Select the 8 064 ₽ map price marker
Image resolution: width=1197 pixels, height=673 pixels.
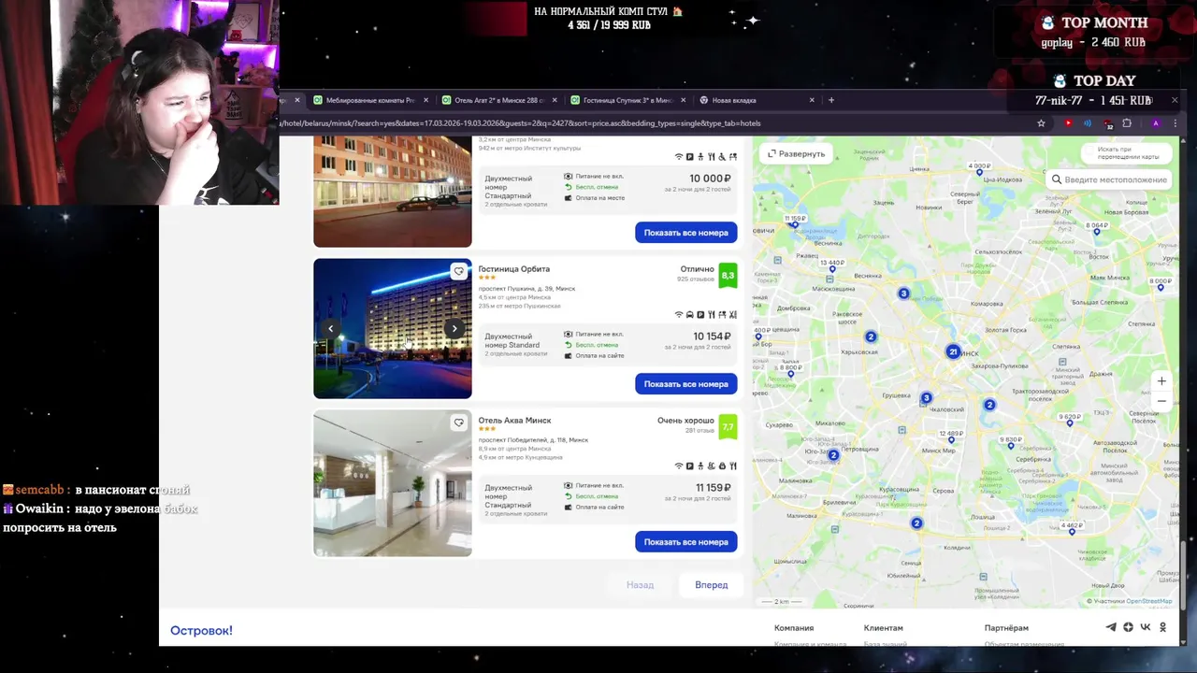[1096, 227]
